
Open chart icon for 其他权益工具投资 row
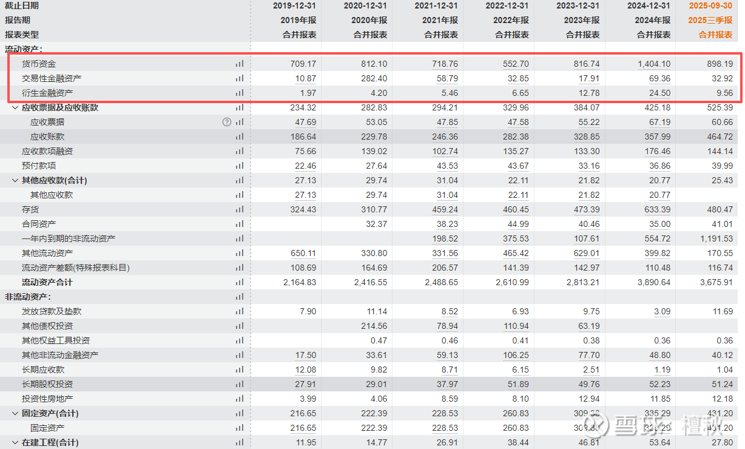click(x=240, y=340)
